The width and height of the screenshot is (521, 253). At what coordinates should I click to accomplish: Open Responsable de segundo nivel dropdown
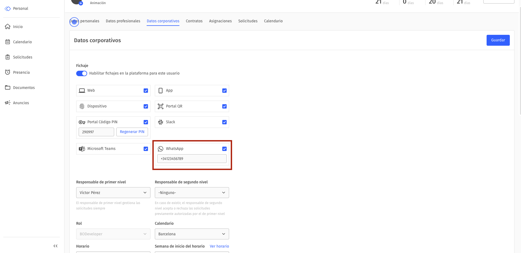click(192, 193)
